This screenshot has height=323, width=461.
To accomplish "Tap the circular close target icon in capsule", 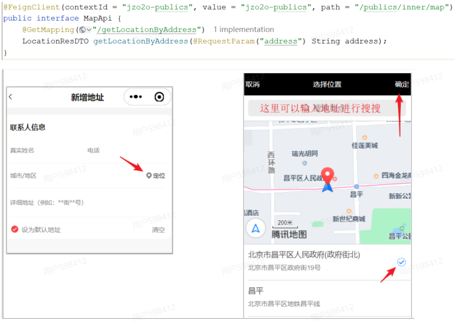I will [x=159, y=97].
